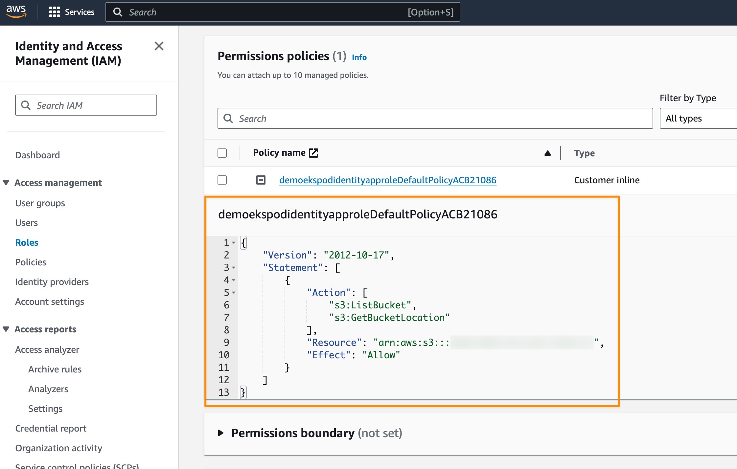The width and height of the screenshot is (737, 469).
Task: Toggle the select-all policies checkbox
Action: point(222,153)
